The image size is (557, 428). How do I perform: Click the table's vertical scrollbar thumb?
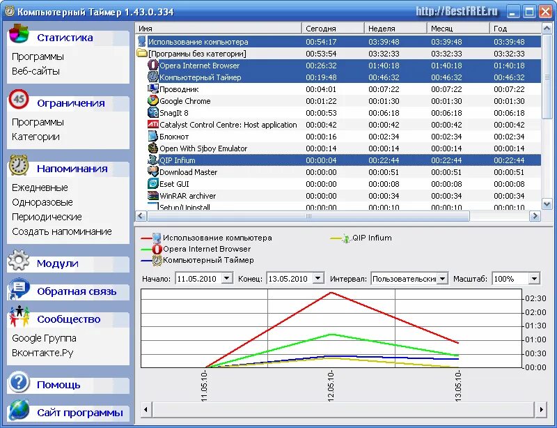(x=547, y=77)
